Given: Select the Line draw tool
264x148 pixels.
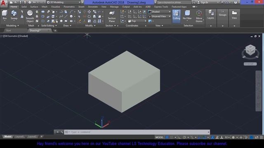Looking at the screenshot, I should 66,16.
